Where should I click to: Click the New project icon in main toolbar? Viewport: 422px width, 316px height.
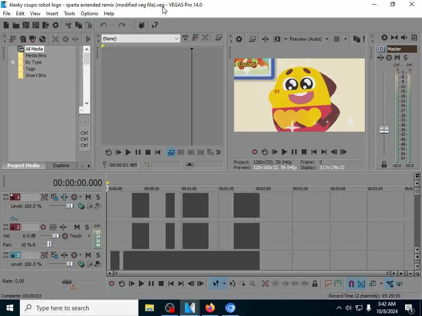pos(6,25)
